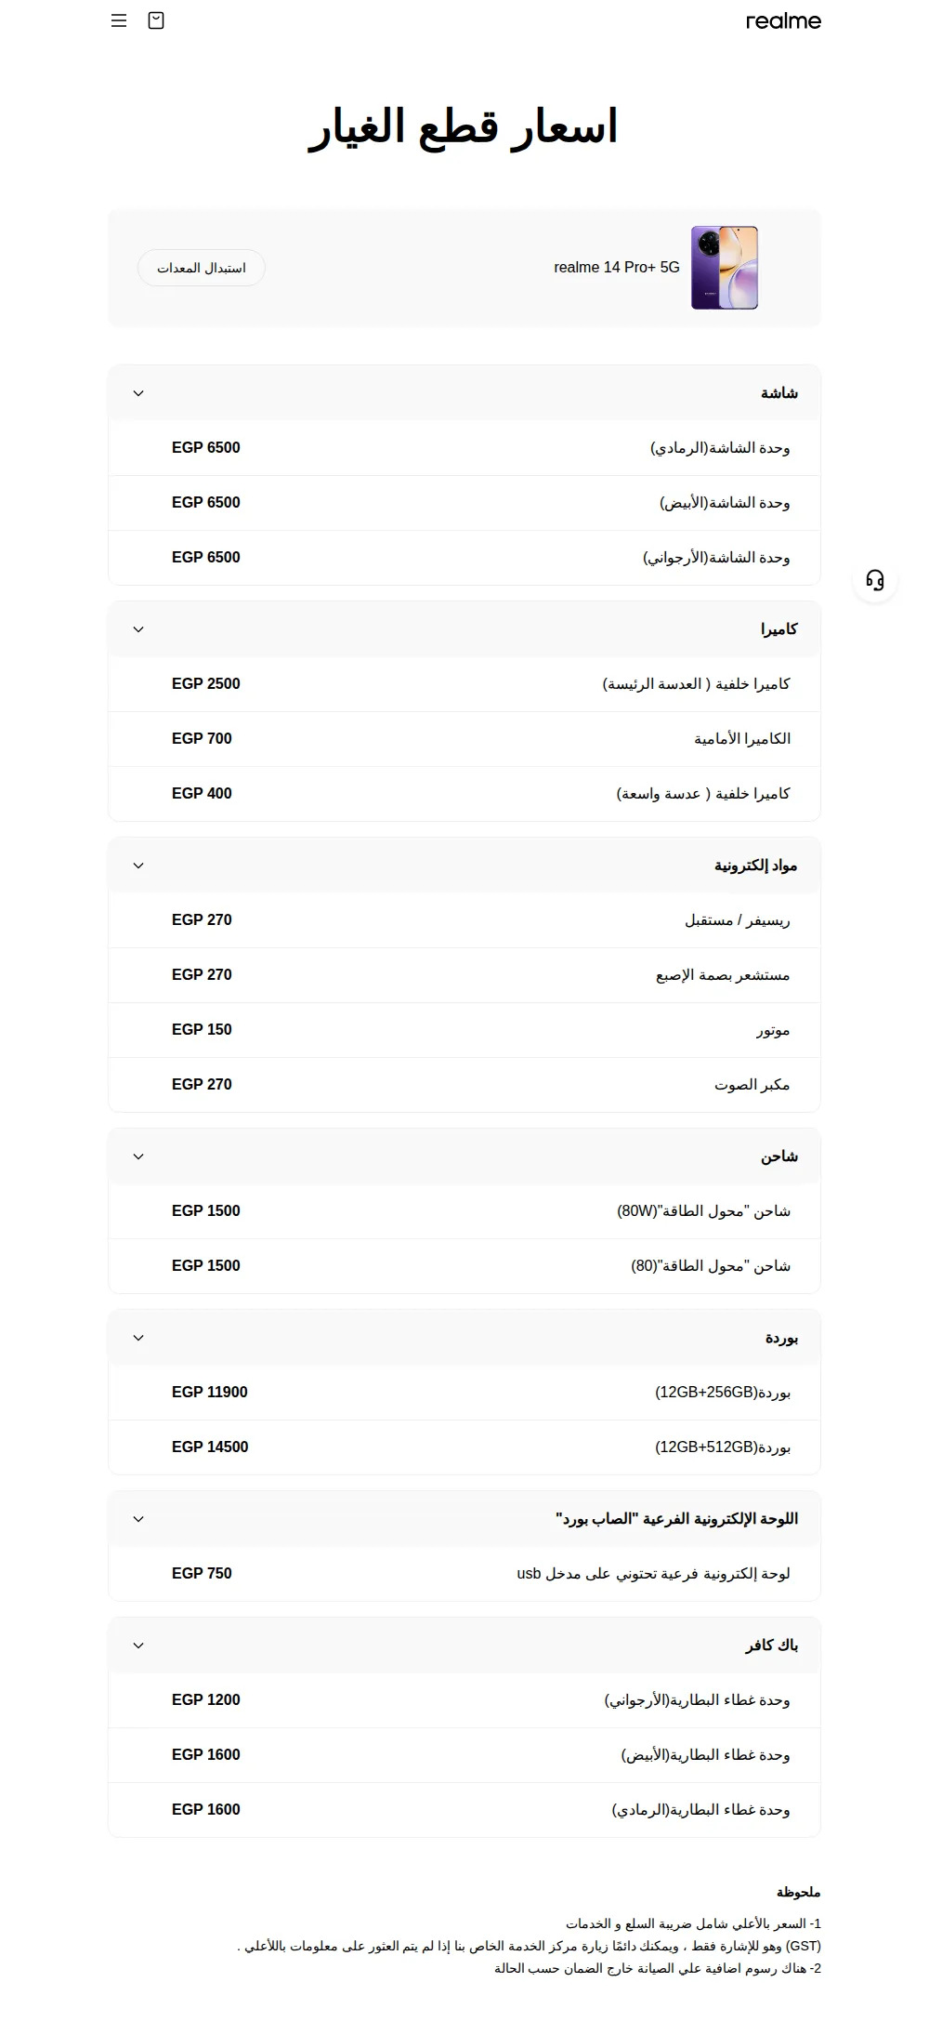Collapse the شاشة section chevron

(x=138, y=393)
